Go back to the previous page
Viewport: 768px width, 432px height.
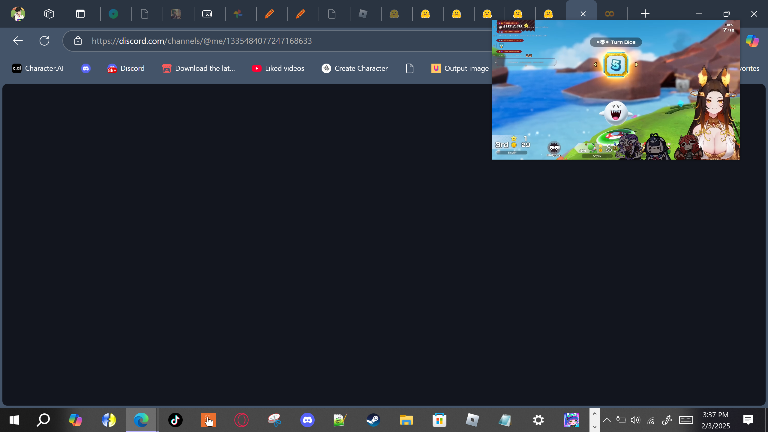pyautogui.click(x=18, y=41)
